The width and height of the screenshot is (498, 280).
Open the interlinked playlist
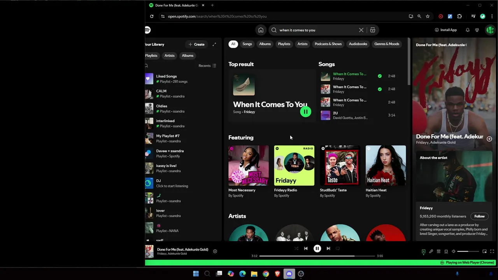[182, 124]
